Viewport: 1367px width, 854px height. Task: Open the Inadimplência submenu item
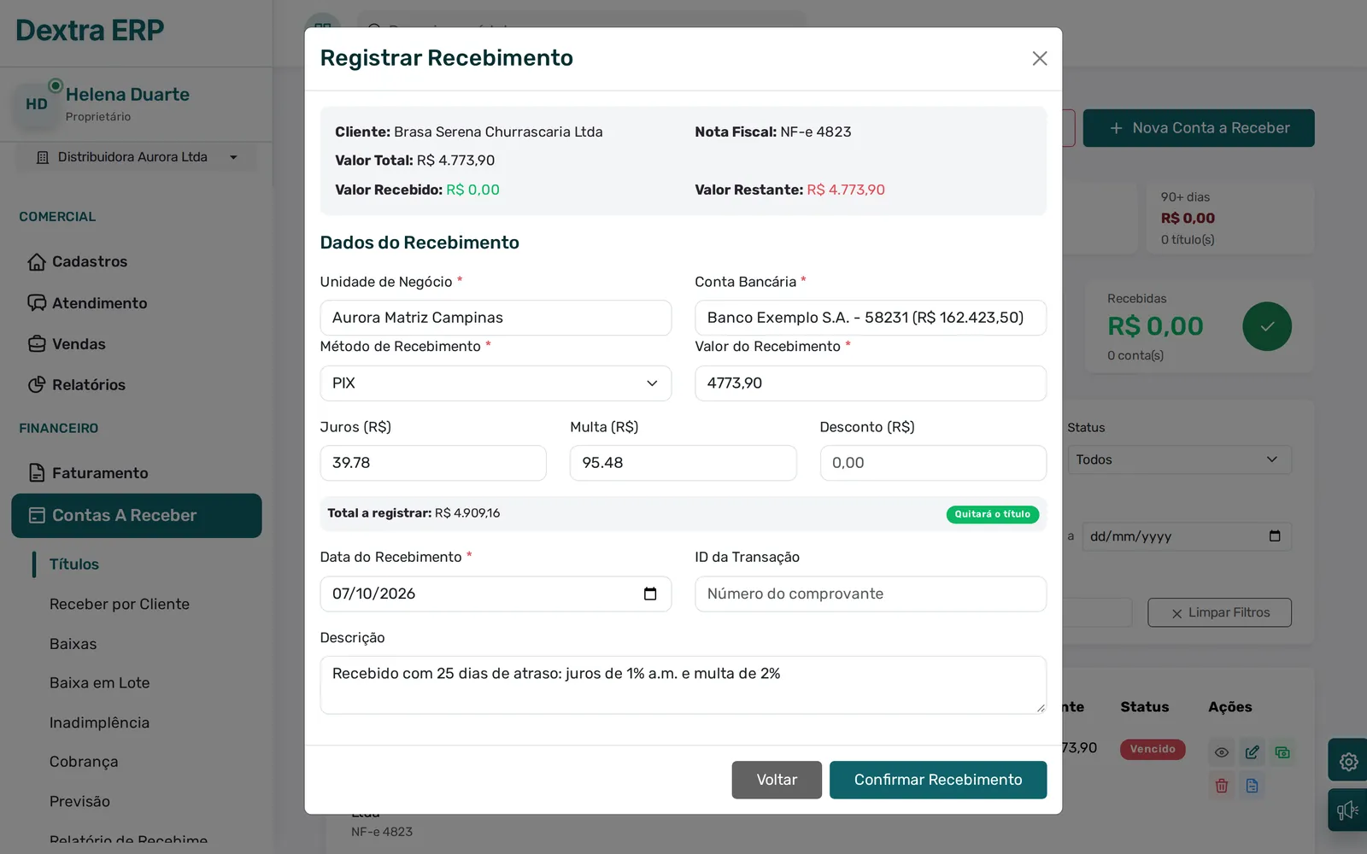click(x=100, y=722)
